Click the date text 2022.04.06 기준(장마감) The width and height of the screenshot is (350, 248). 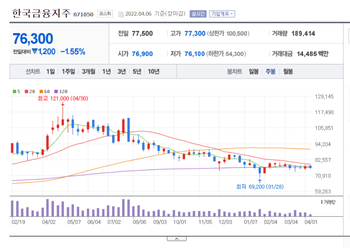click(x=155, y=14)
